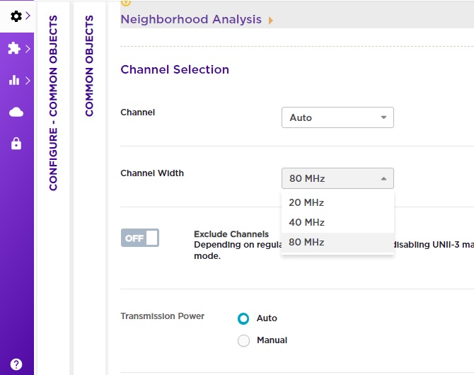Expand the chevron beside the gear icon
474x375 pixels.
[28, 16]
